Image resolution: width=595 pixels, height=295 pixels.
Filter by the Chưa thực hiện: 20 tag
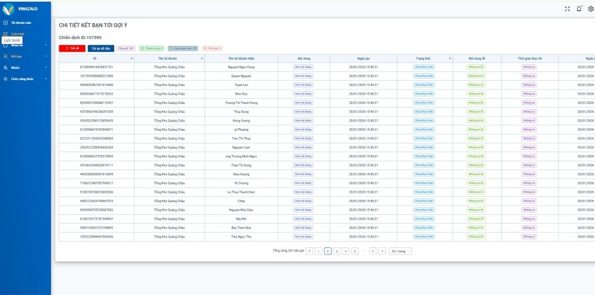tap(183, 48)
